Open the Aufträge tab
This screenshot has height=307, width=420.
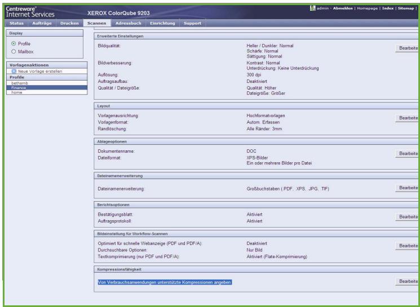pyautogui.click(x=42, y=23)
